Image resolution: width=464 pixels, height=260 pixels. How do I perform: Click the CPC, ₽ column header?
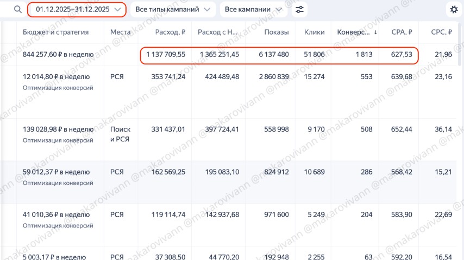click(441, 32)
